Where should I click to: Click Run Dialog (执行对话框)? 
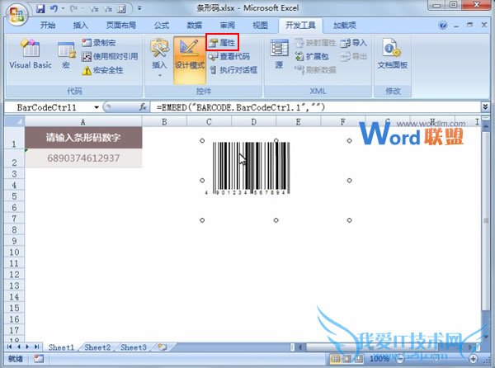click(x=233, y=70)
